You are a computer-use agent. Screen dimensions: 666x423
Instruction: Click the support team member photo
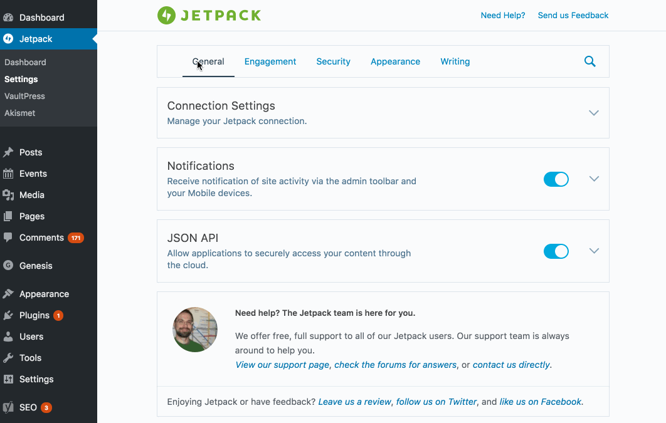(195, 330)
